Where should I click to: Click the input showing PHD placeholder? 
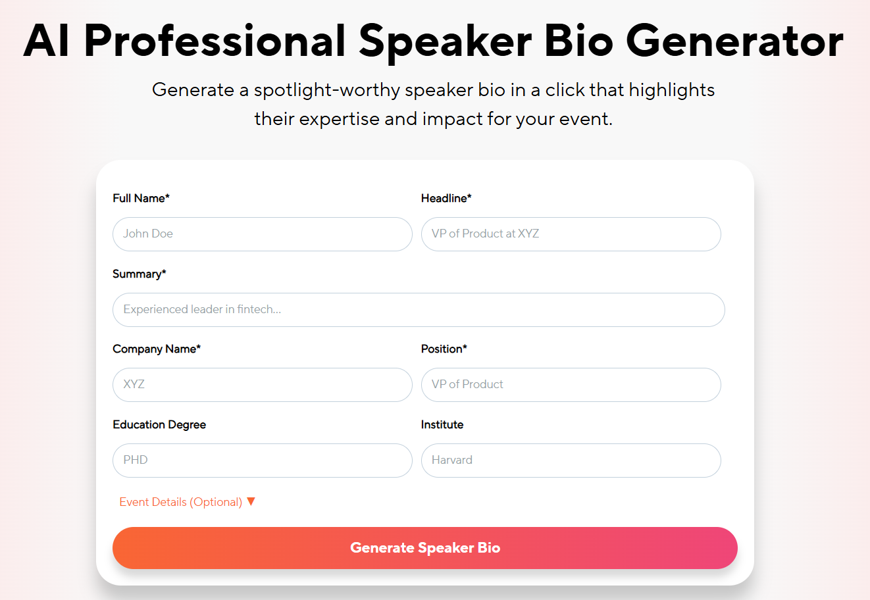tap(262, 460)
